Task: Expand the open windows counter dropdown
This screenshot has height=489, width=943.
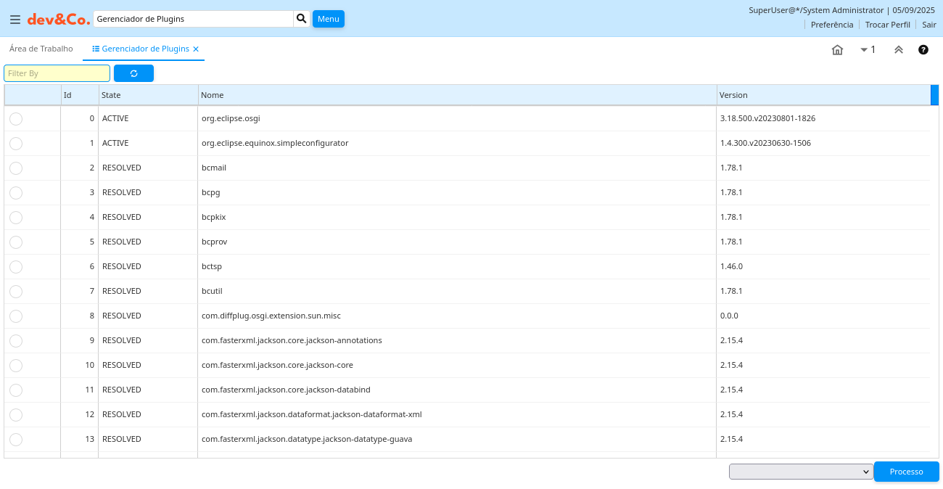Action: [868, 50]
